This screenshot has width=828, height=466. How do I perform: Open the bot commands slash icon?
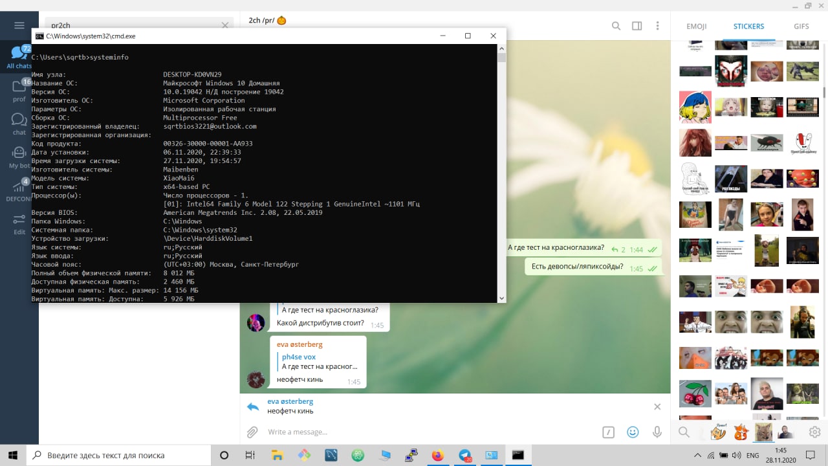608,432
